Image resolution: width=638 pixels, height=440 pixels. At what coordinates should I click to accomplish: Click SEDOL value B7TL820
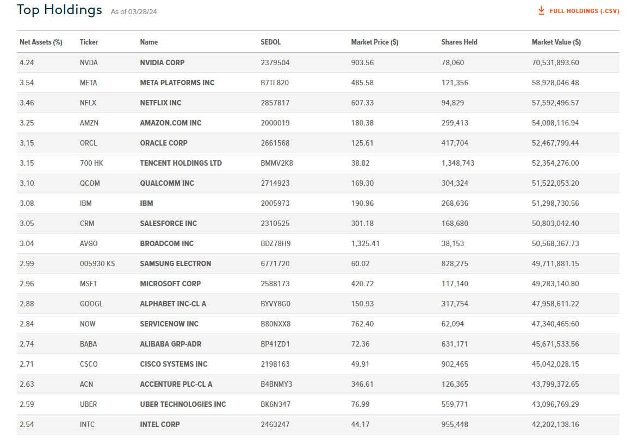point(275,83)
